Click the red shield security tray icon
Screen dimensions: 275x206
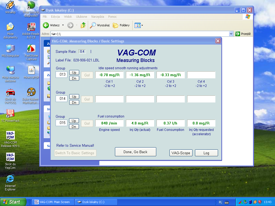[x=260, y=202]
